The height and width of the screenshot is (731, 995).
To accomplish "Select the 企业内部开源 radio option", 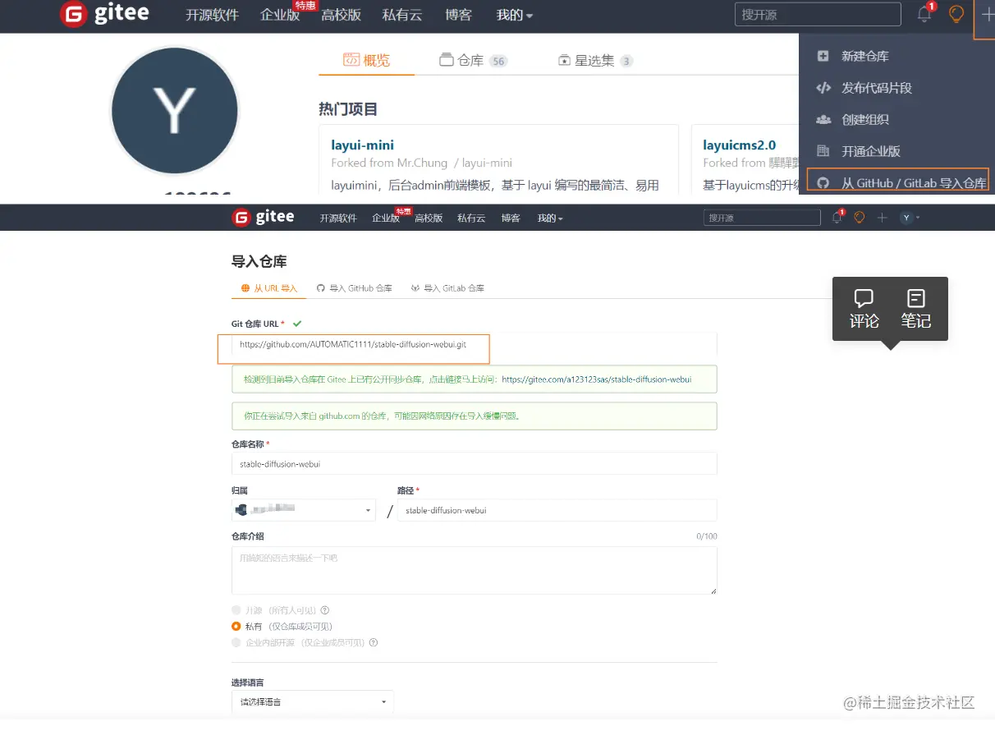I will 236,642.
